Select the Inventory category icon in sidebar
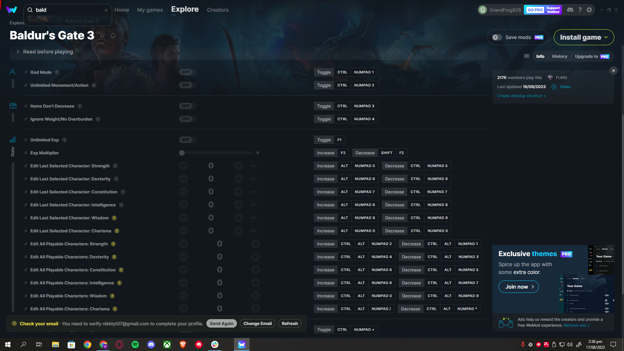The width and height of the screenshot is (624, 351). (x=13, y=106)
